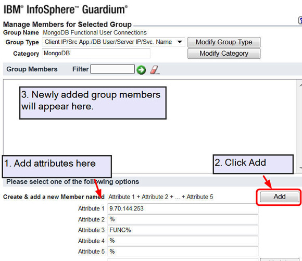This screenshot has height=261, width=302.
Task: Click the group members list scrollbar down arrow
Action: [x=300, y=168]
